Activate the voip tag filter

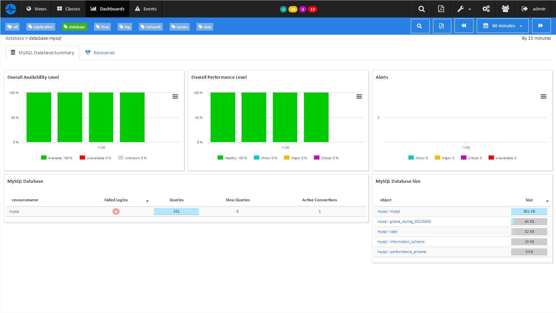pos(205,27)
